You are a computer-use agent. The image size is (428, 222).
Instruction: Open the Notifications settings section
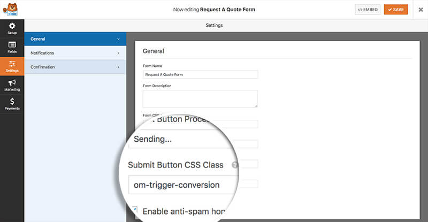tap(75, 53)
